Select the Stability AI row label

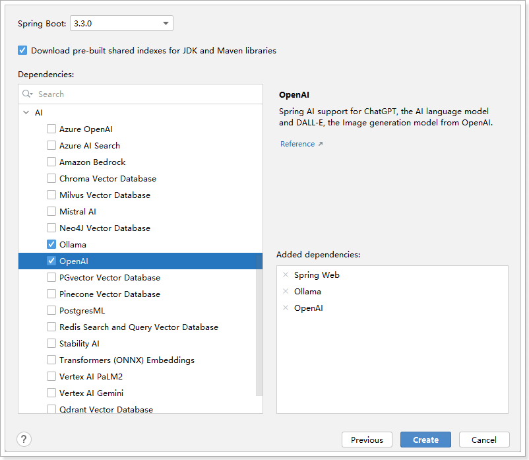tap(79, 344)
